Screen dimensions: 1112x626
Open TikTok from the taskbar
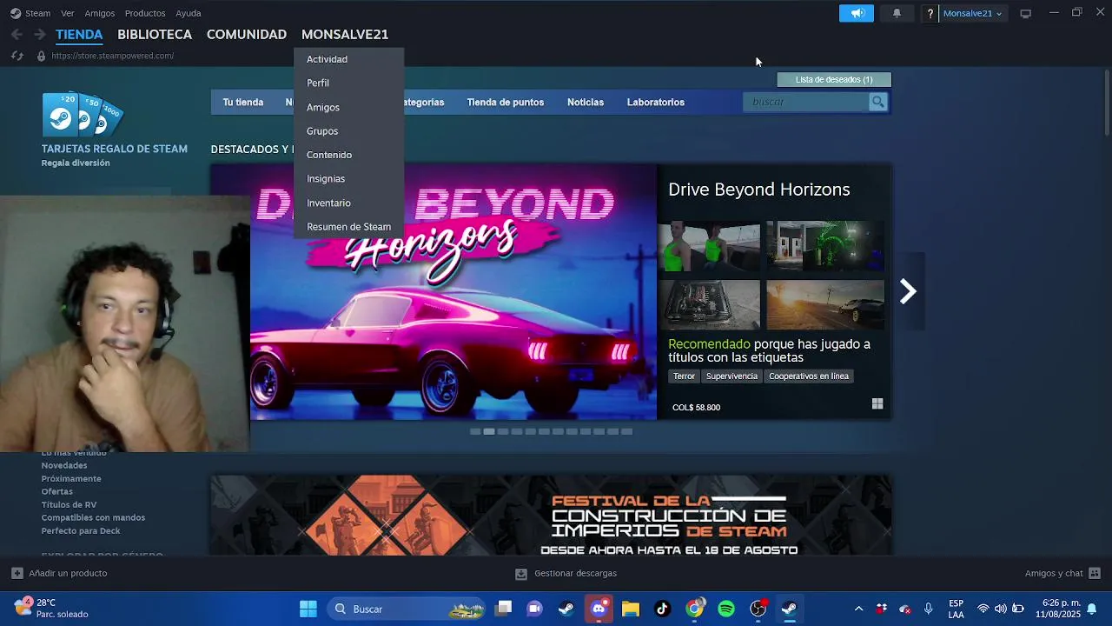tap(662, 609)
